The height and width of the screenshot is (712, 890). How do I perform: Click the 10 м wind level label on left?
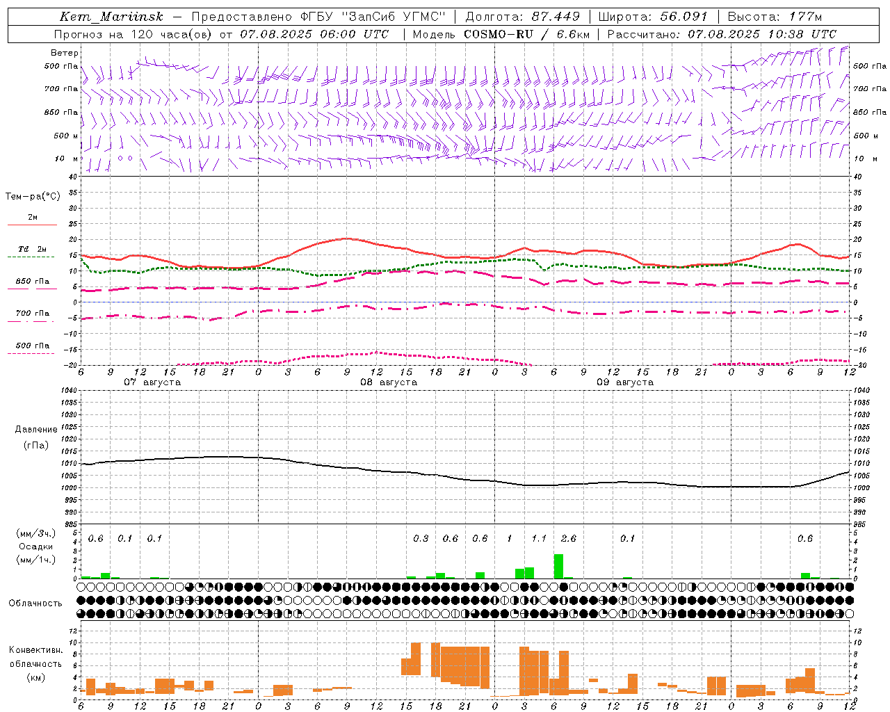[x=66, y=159]
